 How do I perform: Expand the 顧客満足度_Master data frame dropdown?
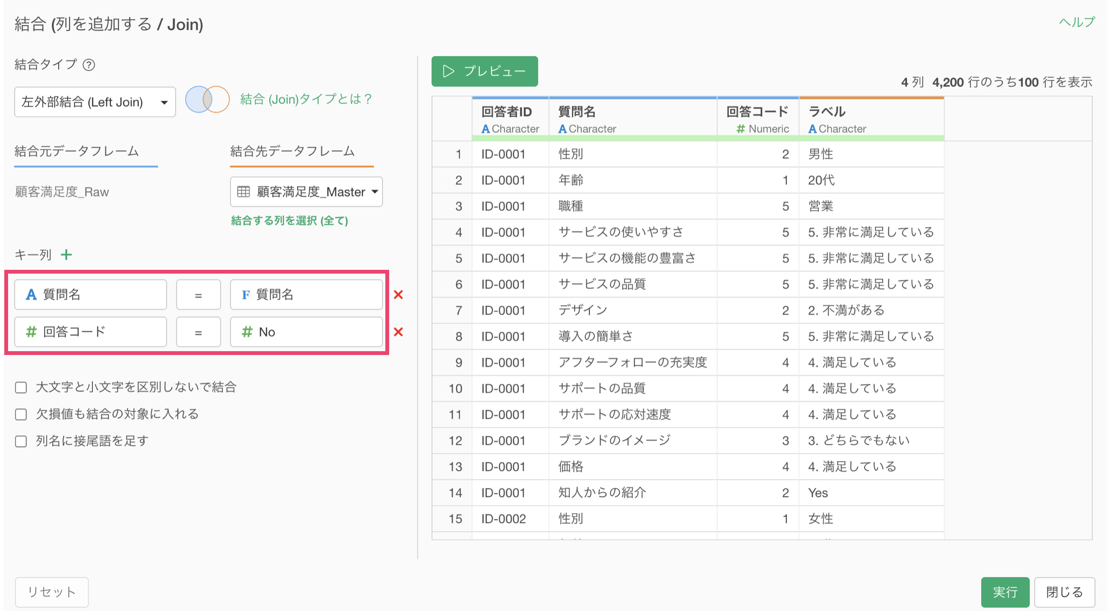click(306, 192)
